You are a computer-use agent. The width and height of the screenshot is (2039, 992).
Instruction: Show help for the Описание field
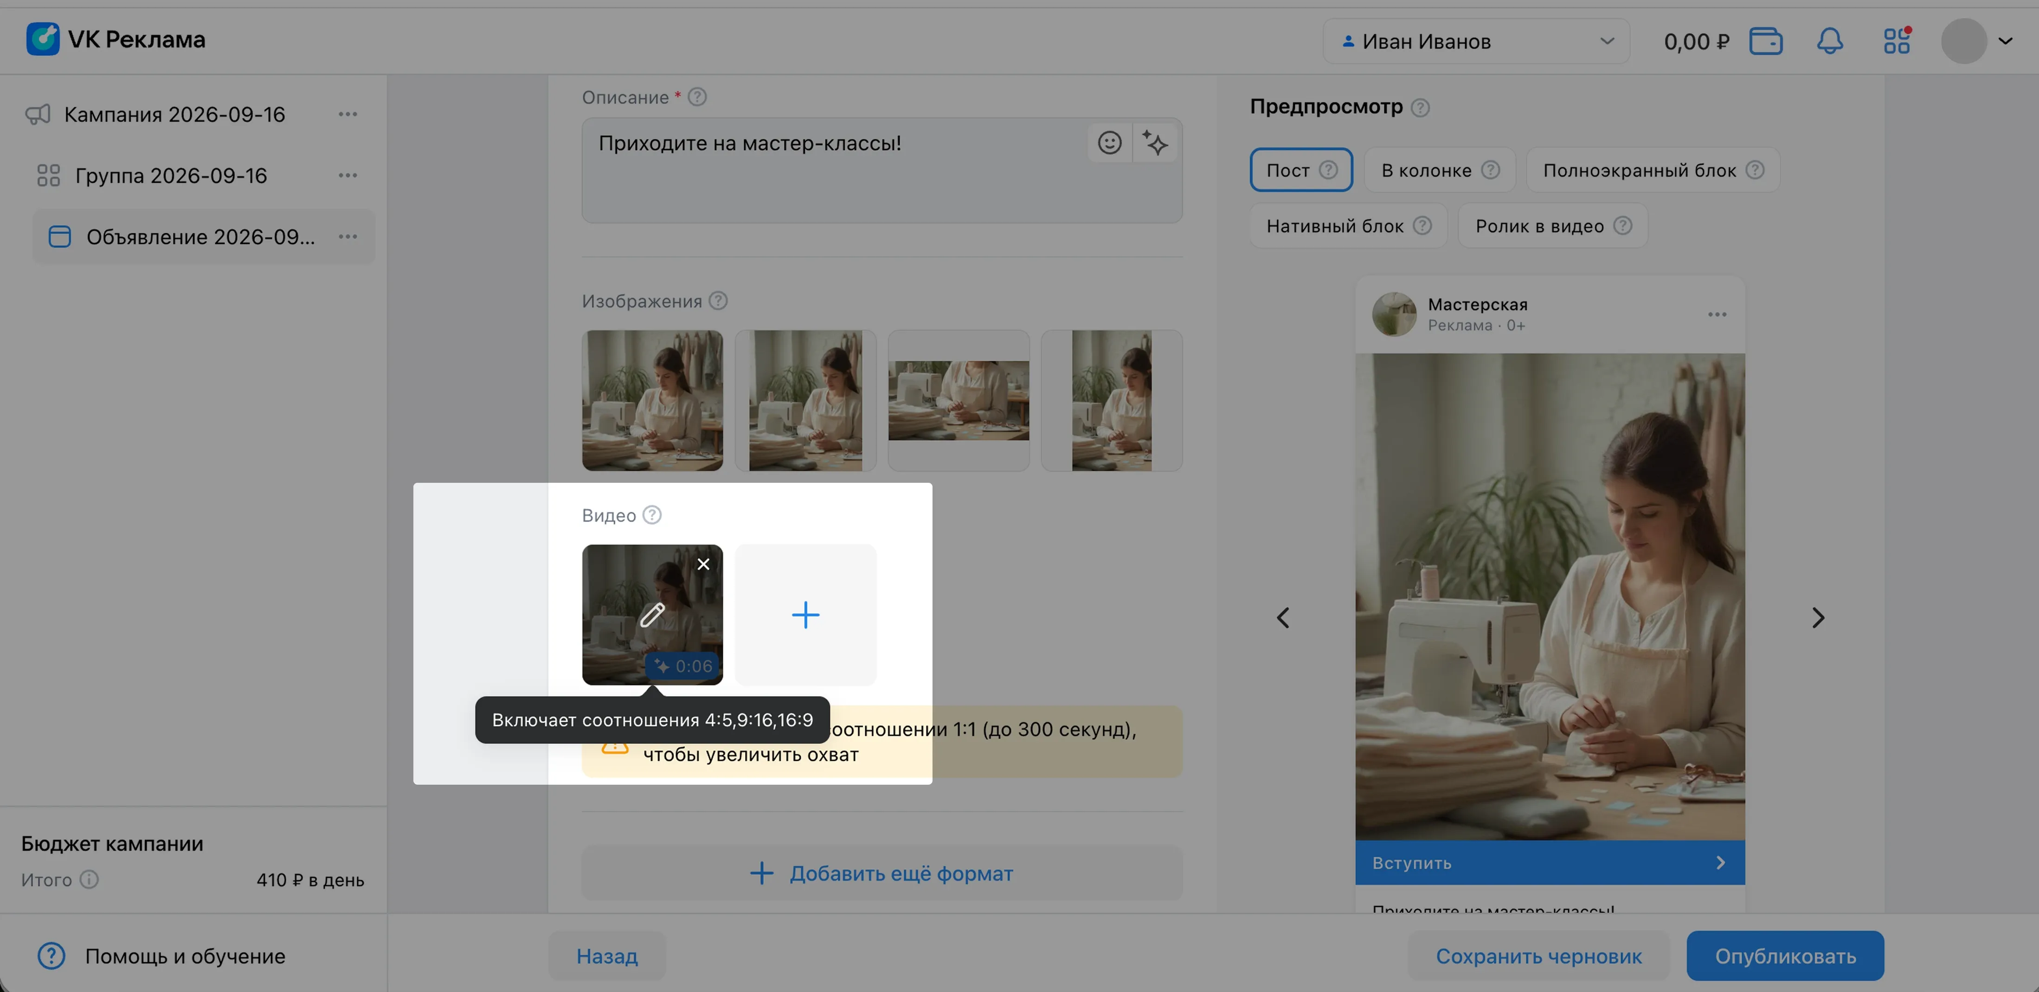click(696, 97)
